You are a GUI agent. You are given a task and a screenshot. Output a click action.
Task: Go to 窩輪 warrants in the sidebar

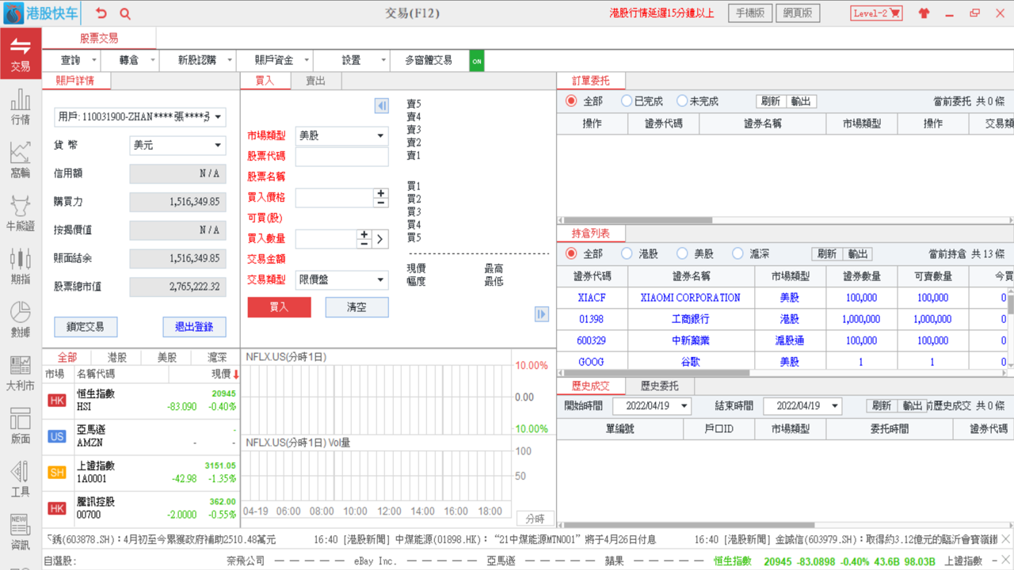(21, 160)
